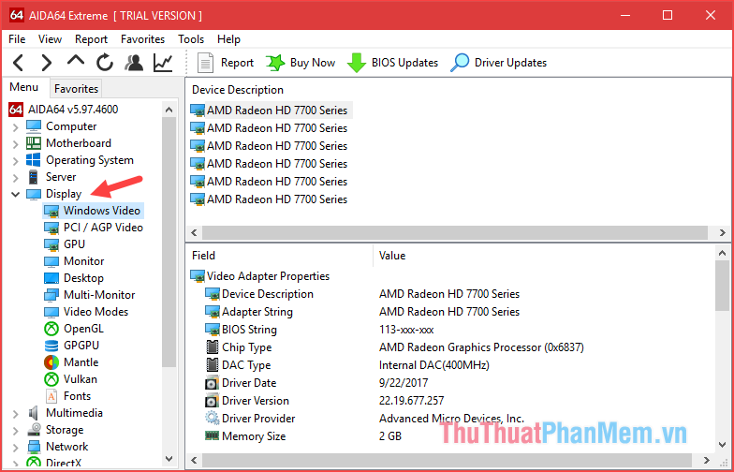Expand the Network tree node
This screenshot has width=734, height=472.
point(15,448)
